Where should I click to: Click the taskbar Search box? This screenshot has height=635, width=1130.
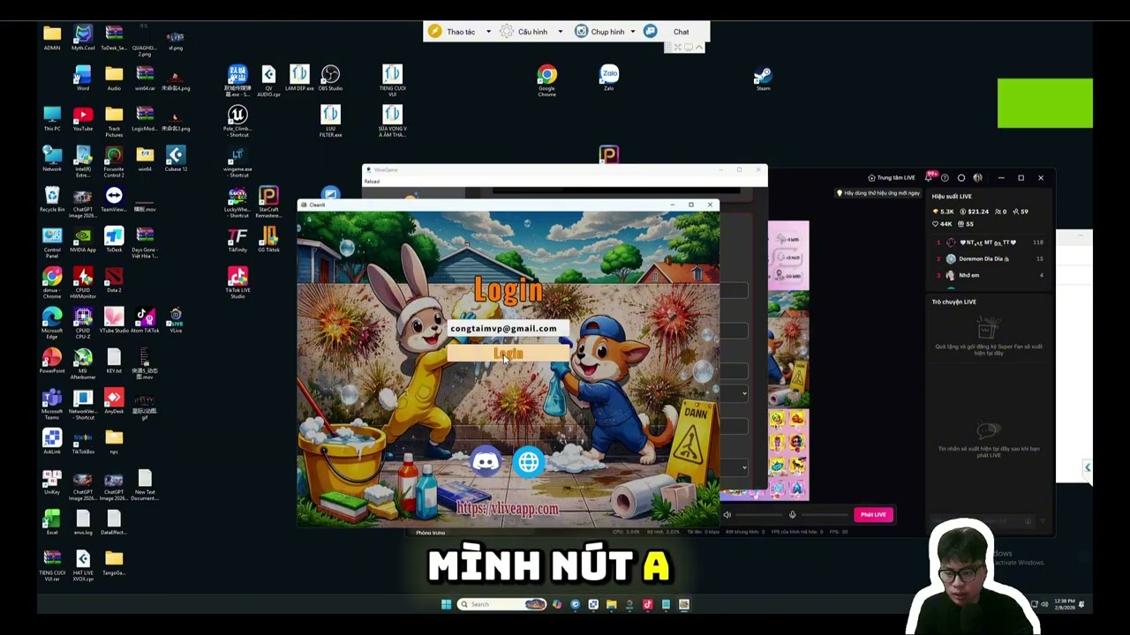501,604
